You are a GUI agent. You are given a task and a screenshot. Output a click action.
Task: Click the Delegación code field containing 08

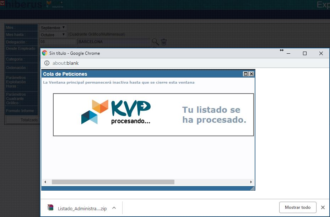(x=58, y=42)
